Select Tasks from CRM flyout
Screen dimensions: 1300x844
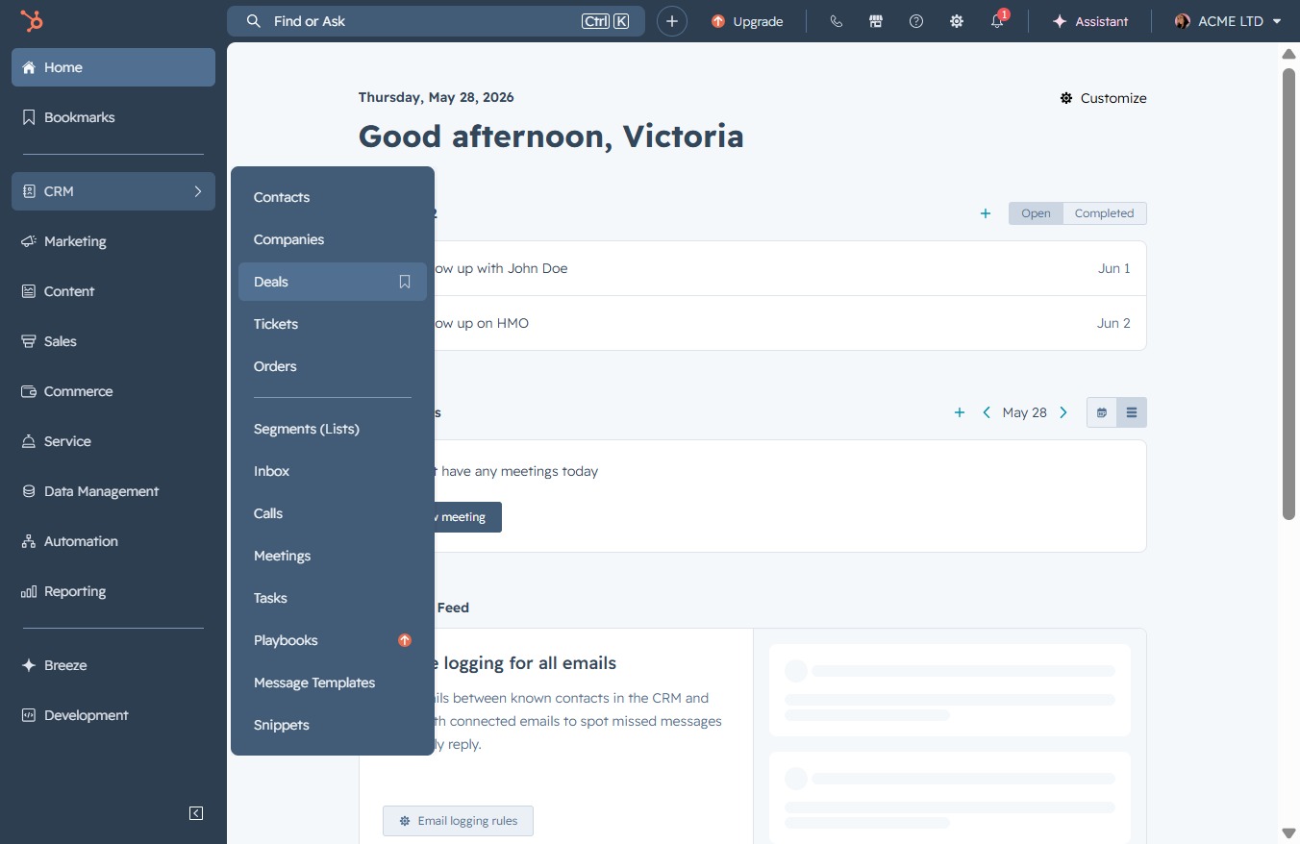(333, 598)
